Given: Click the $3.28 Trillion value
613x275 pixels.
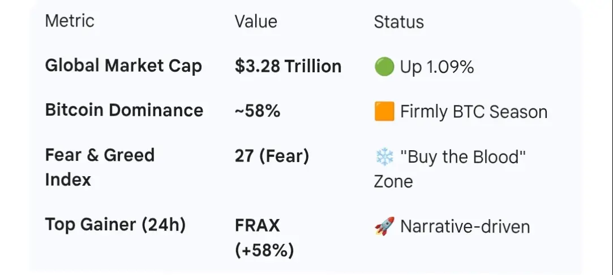Looking at the screenshot, I should [288, 67].
